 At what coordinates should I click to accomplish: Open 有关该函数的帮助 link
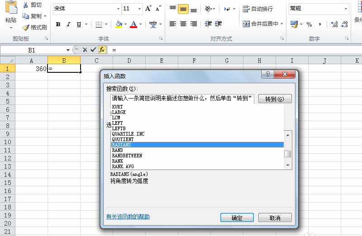128,217
